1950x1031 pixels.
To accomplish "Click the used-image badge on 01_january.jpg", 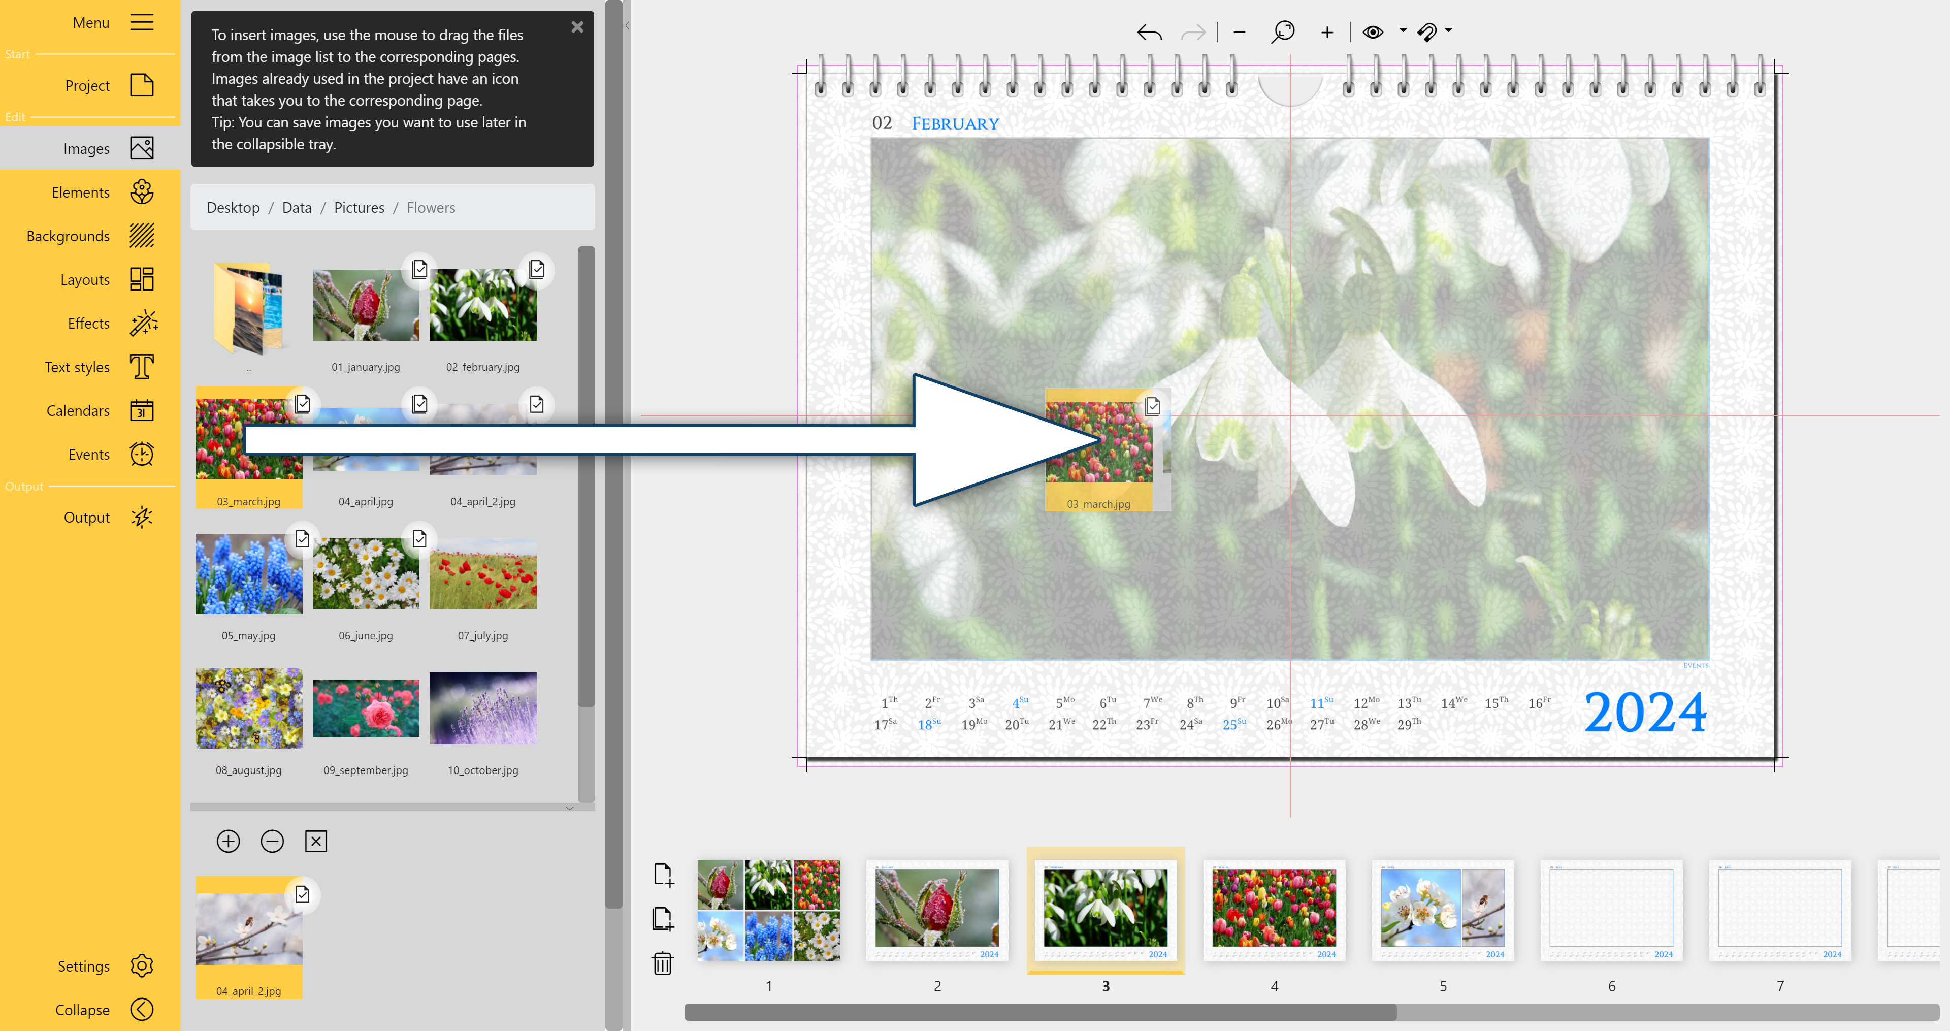I will (x=420, y=270).
